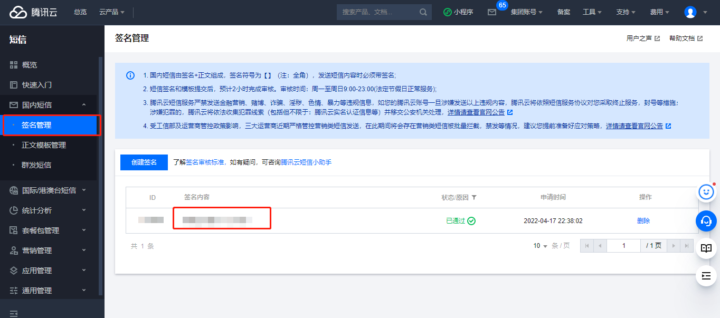Expand the 集团账号 dropdown
The height and width of the screenshot is (318, 720).
[526, 12]
